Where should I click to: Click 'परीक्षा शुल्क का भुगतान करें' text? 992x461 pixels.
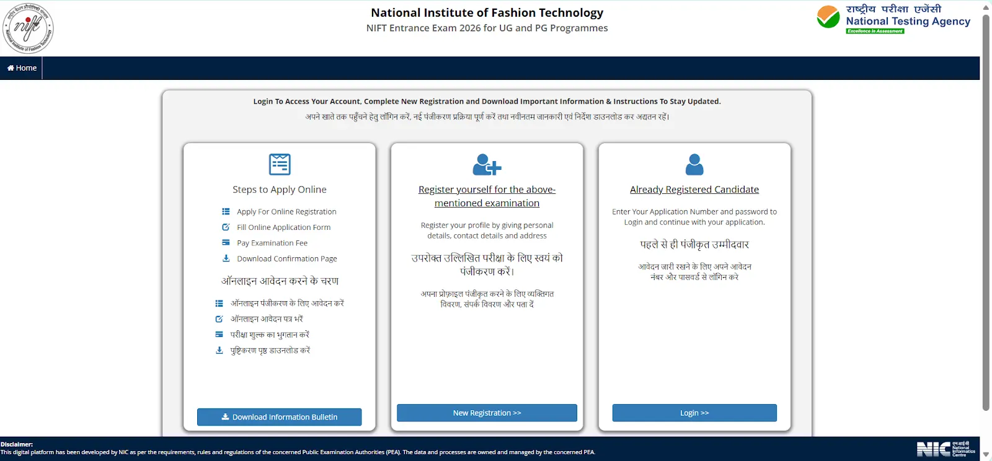[270, 335]
